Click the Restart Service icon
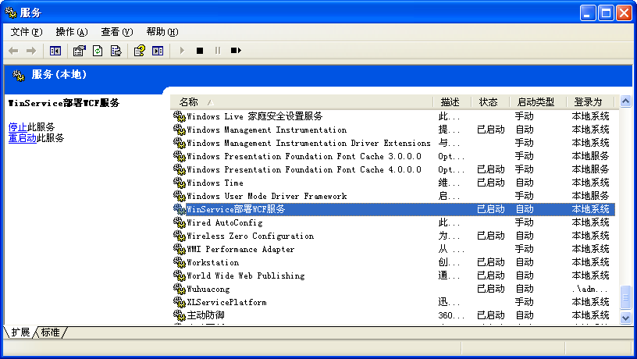Screen dimensions: 637x359 236,51
